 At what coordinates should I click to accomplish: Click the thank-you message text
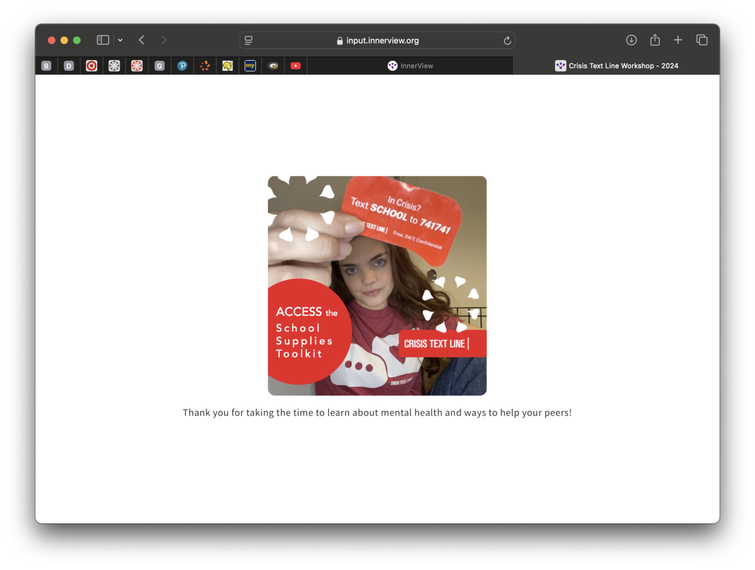click(x=377, y=413)
